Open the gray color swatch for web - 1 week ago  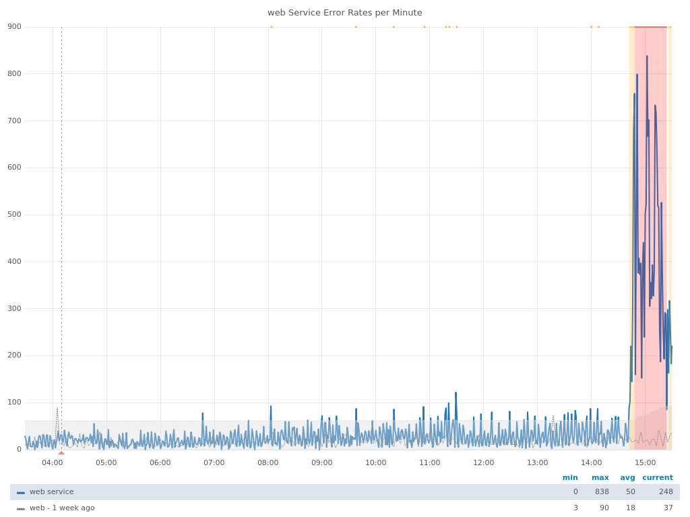tap(21, 508)
